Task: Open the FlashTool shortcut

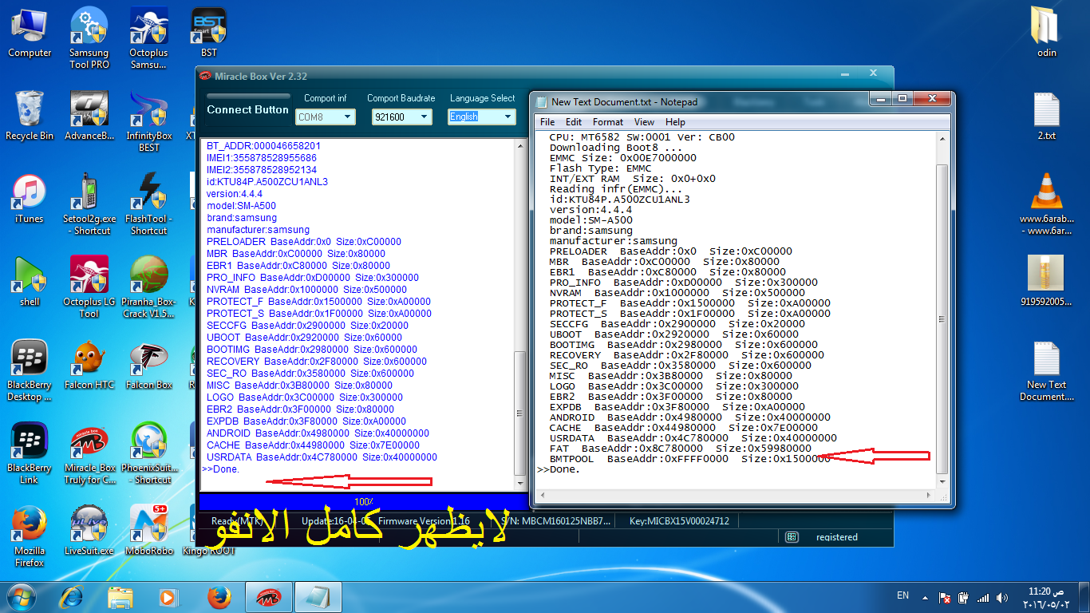Action: (x=149, y=204)
